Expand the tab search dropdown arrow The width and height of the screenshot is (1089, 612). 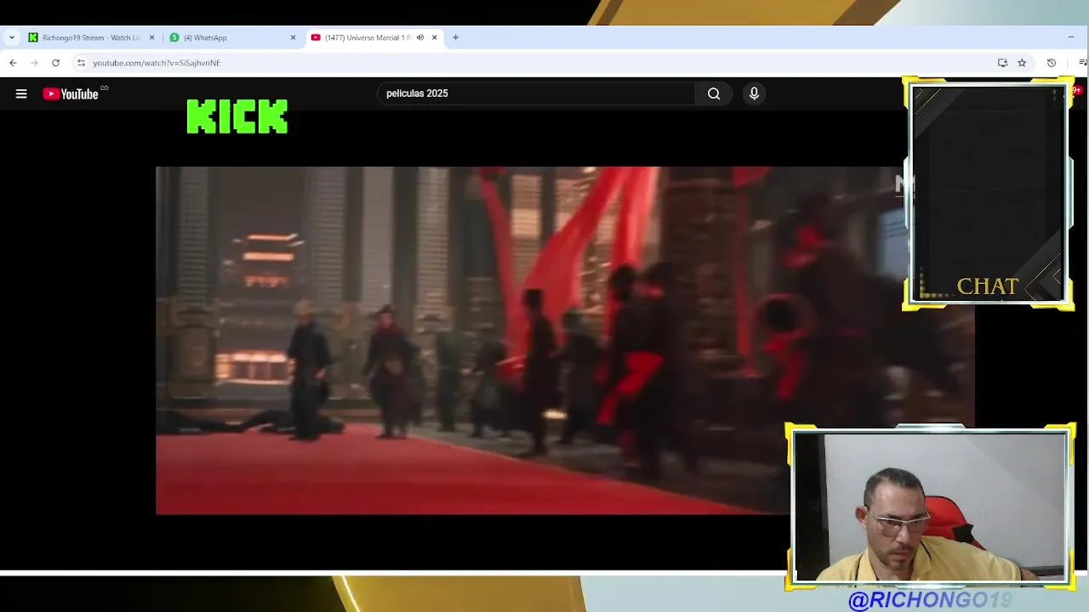(11, 37)
